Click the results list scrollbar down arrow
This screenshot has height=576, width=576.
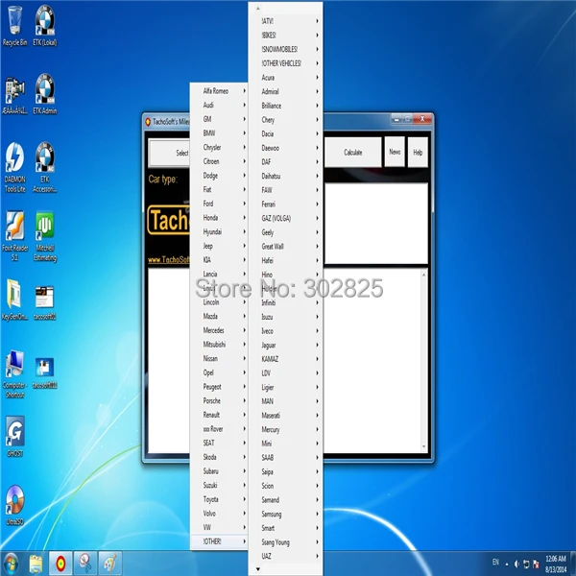(424, 446)
